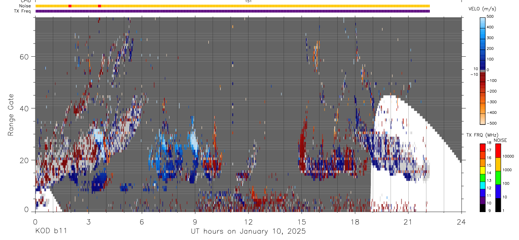Select the green segment of the NOISE legend bar
This screenshot has width=519, height=240.
pos(497,177)
